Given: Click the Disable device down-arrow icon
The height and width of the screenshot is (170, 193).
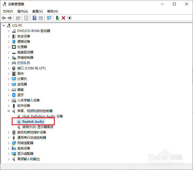Looking at the screenshot, I should tap(70, 18).
